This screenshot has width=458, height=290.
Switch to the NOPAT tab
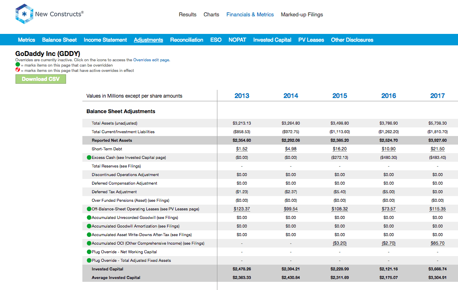click(x=237, y=40)
